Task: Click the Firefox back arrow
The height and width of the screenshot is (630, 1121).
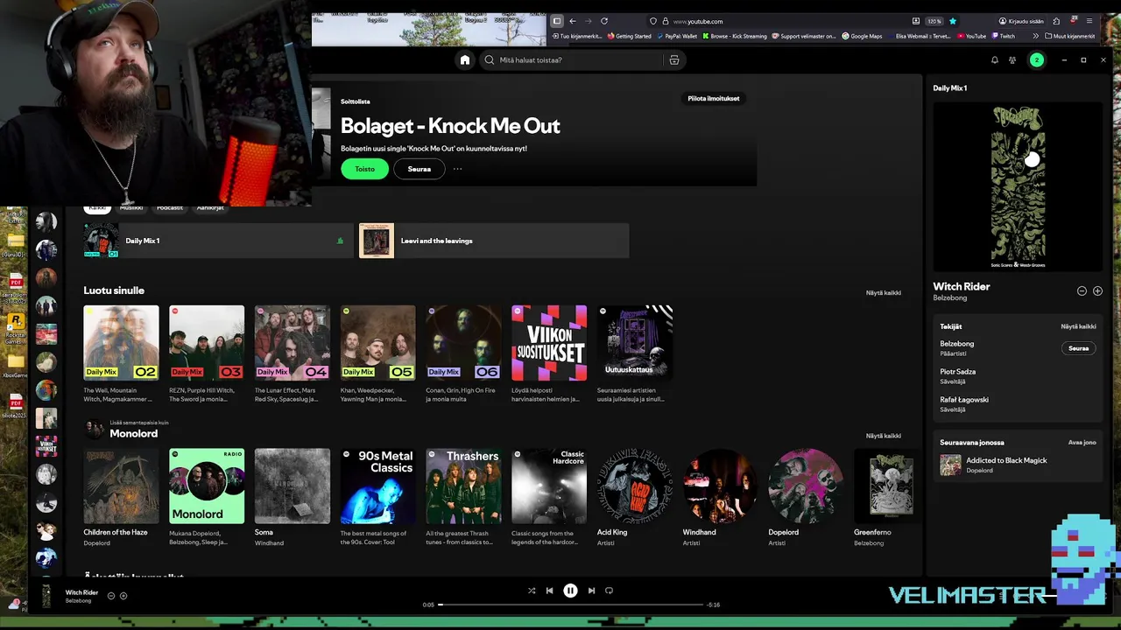Action: click(x=573, y=21)
